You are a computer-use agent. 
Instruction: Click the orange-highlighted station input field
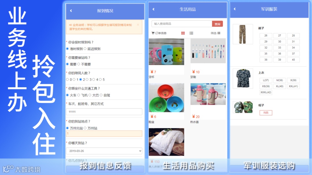104,134
